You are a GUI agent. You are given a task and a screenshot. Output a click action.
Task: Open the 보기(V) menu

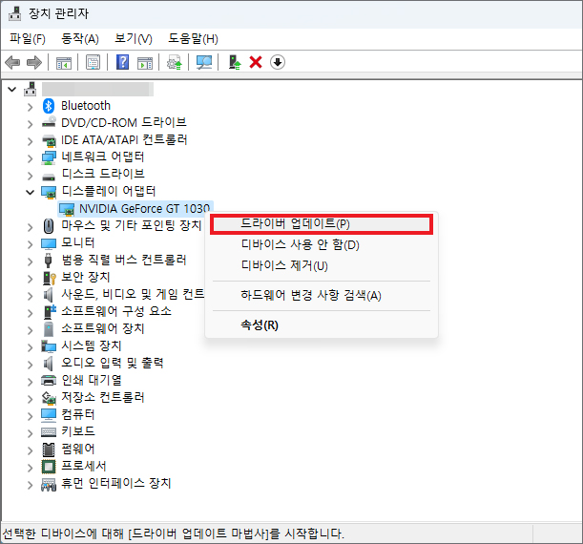pos(134,39)
